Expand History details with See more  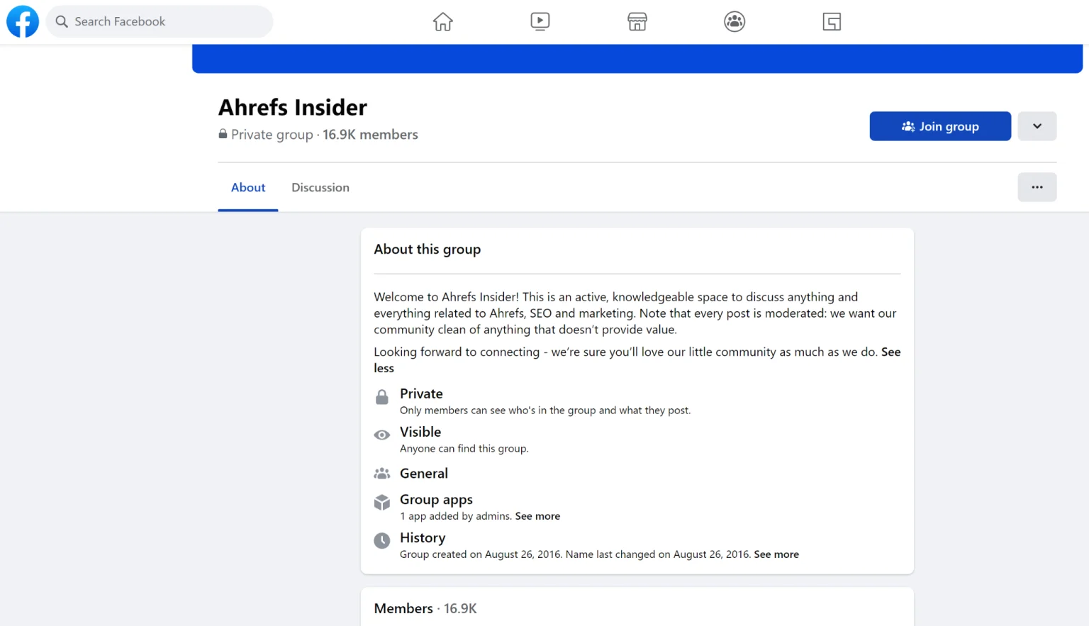pos(776,554)
